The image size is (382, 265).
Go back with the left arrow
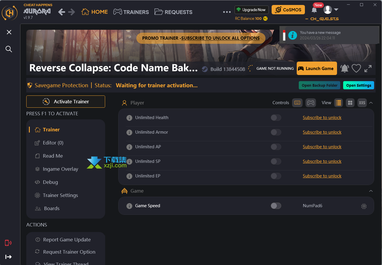(x=62, y=12)
